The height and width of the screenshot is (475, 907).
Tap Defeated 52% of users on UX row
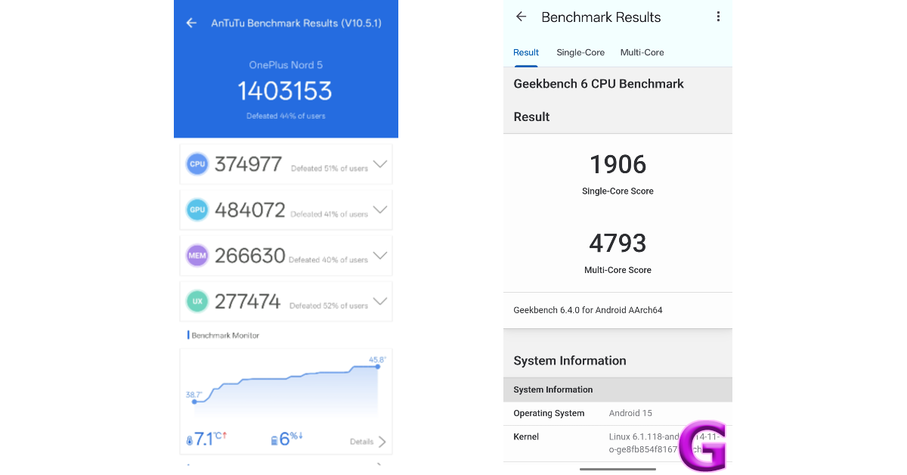click(330, 306)
